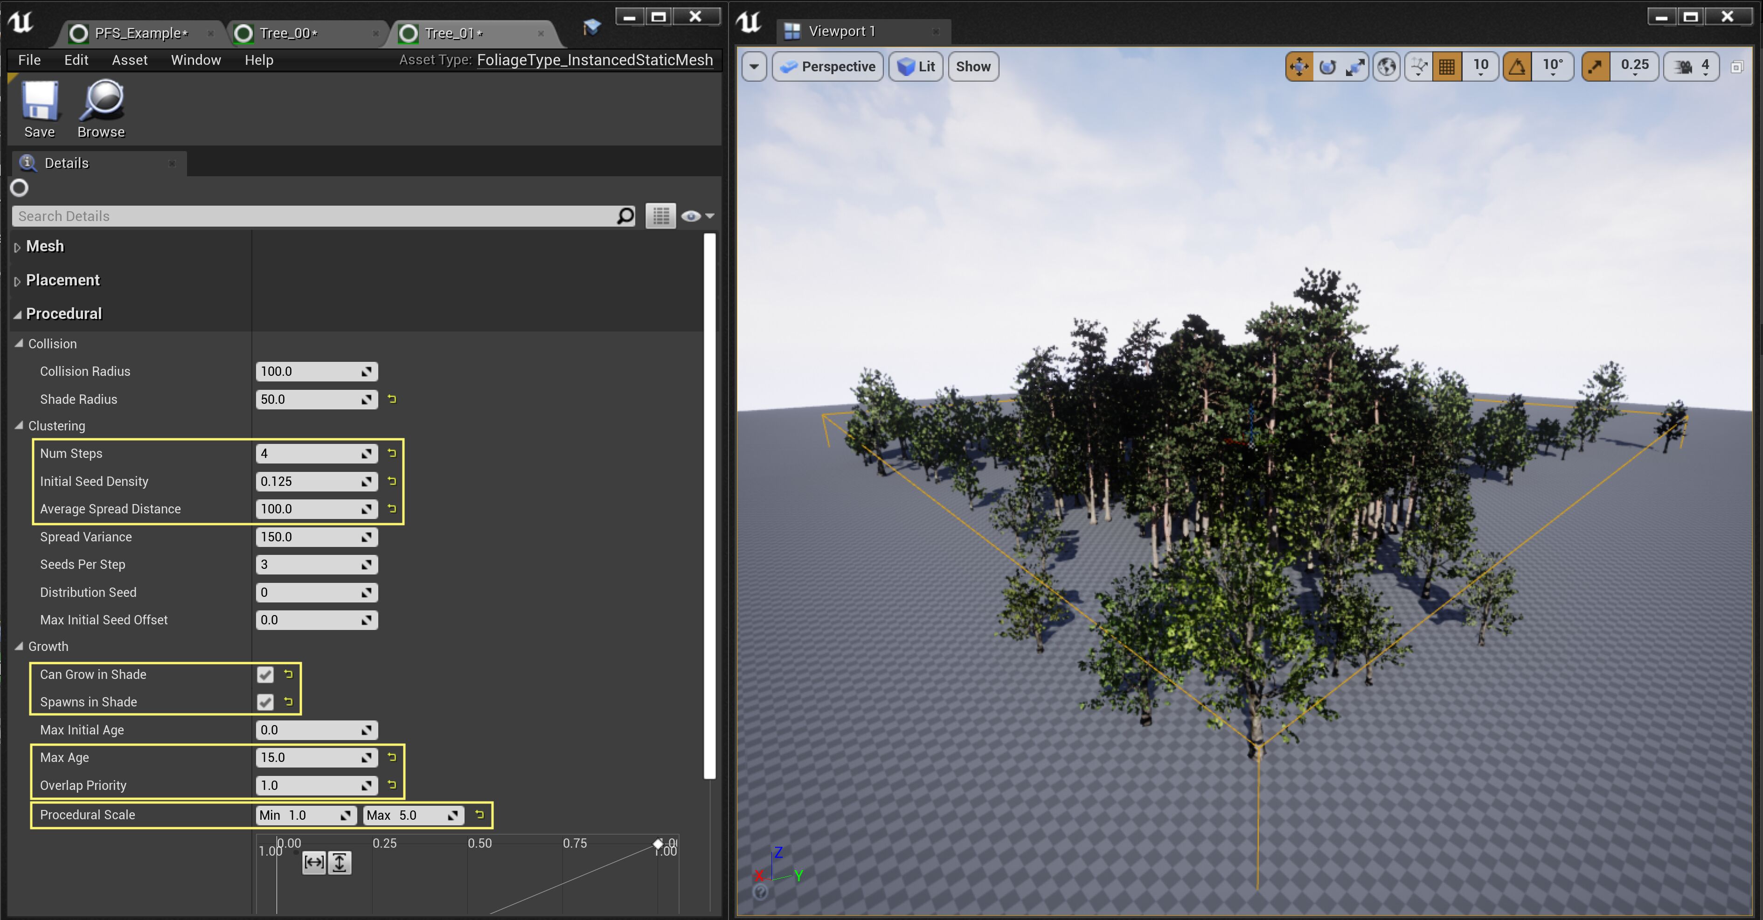The image size is (1763, 920).
Task: Uncheck Can Grow in Shade
Action: (x=265, y=674)
